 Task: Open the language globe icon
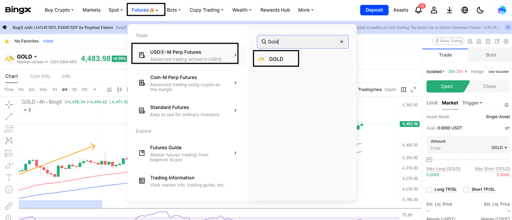pos(464,10)
